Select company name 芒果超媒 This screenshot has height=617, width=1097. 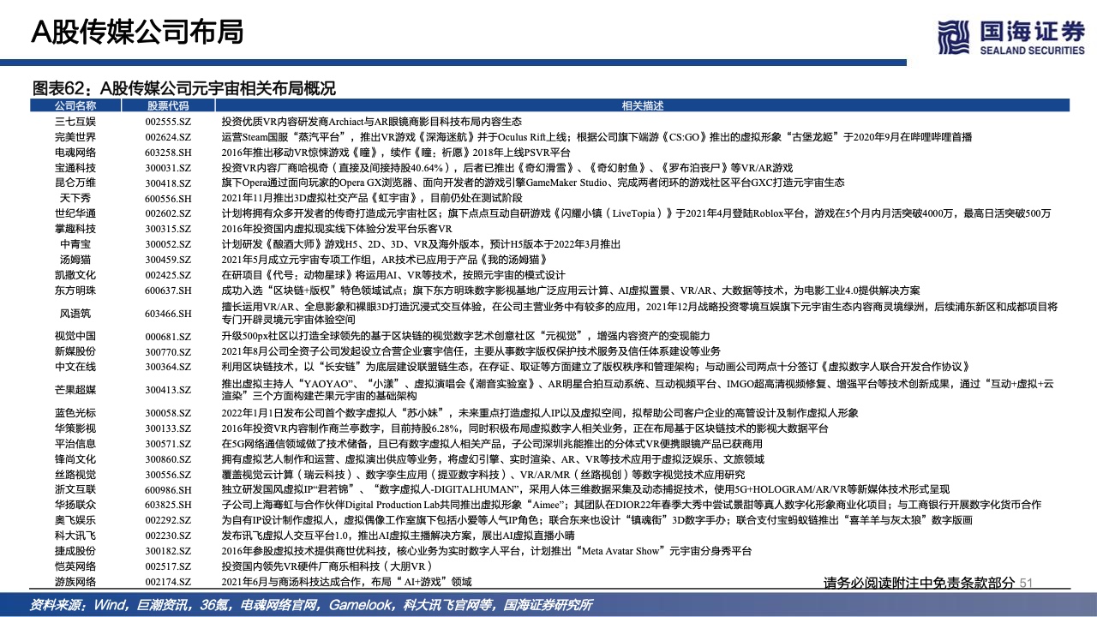pos(75,389)
